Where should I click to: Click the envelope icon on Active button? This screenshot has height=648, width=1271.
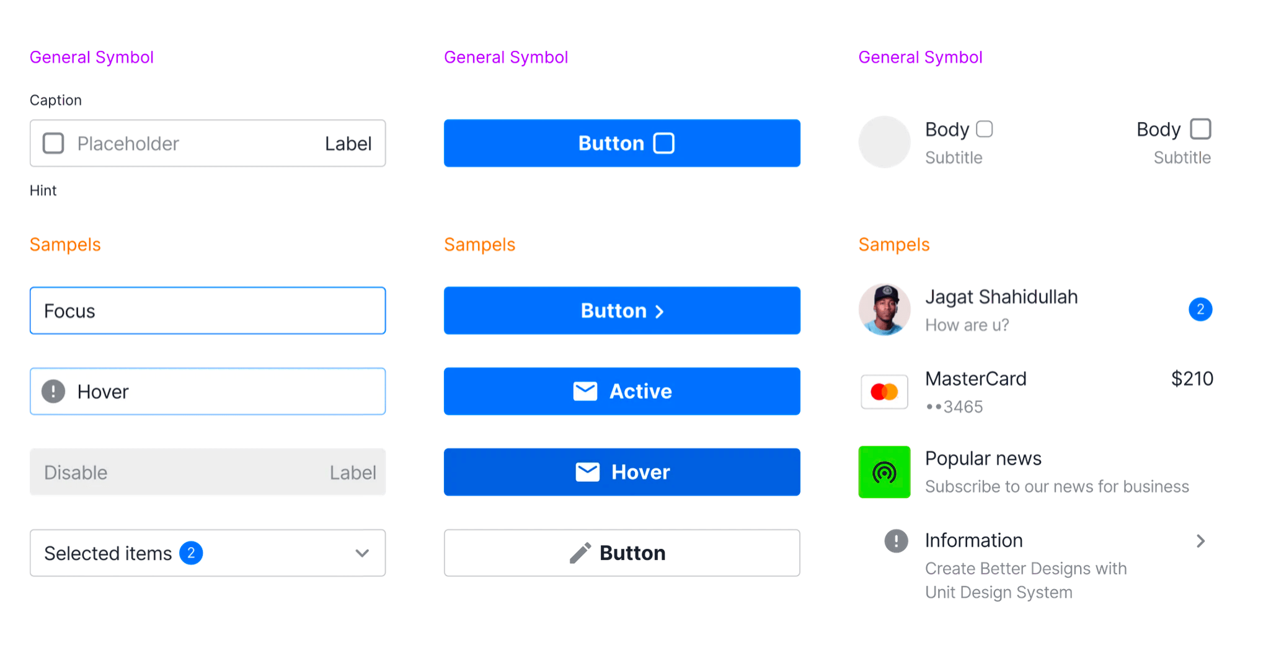(x=585, y=392)
